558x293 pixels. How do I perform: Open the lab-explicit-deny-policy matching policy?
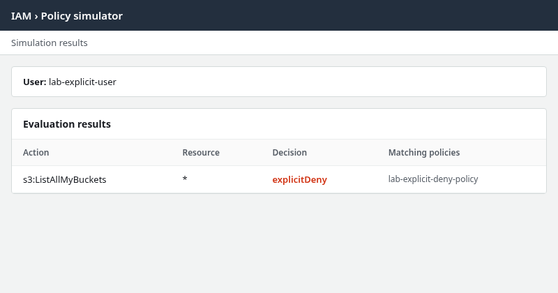pyautogui.click(x=433, y=179)
